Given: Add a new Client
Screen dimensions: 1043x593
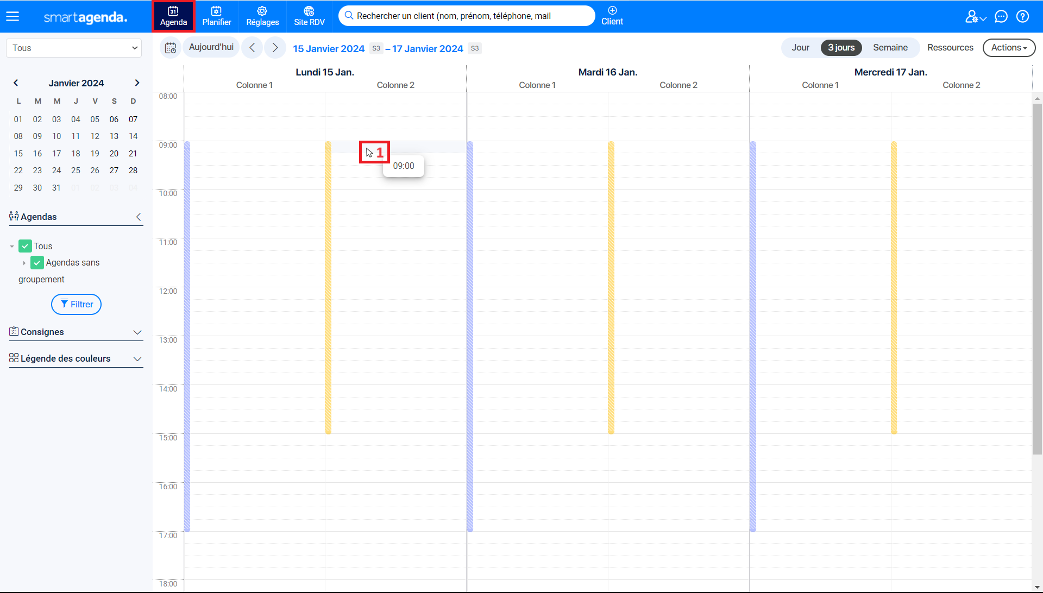Looking at the screenshot, I should (x=612, y=16).
